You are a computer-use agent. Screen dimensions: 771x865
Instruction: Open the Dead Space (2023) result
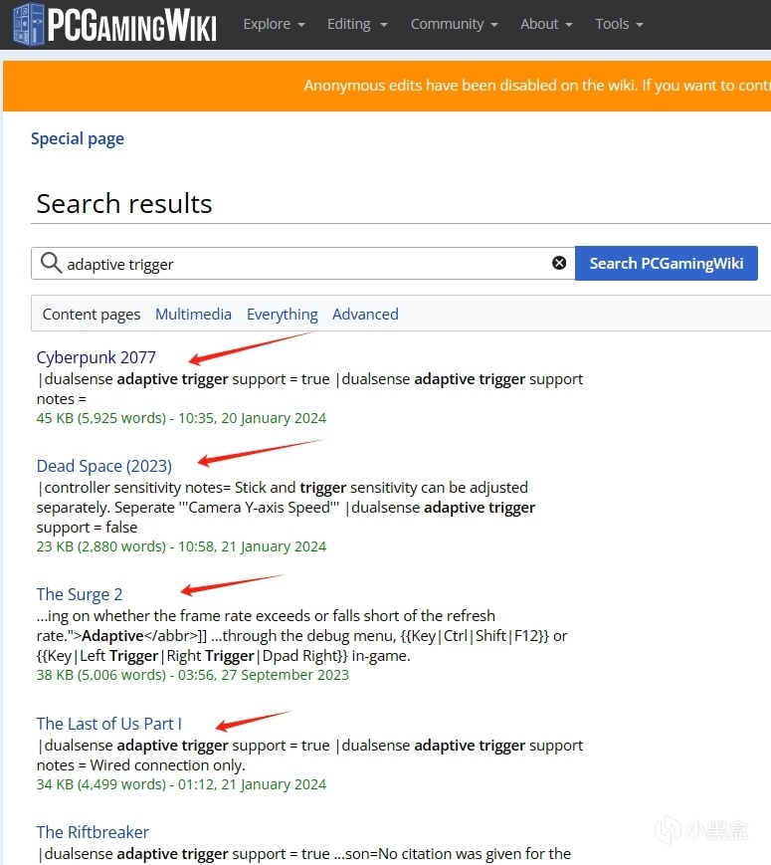(x=104, y=466)
